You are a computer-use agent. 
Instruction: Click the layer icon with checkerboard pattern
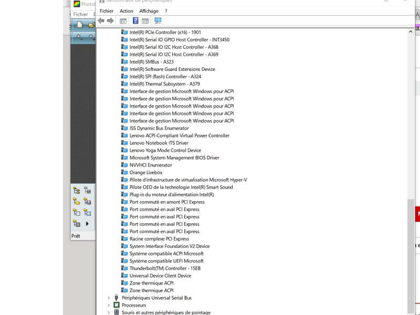pyautogui.click(x=77, y=224)
